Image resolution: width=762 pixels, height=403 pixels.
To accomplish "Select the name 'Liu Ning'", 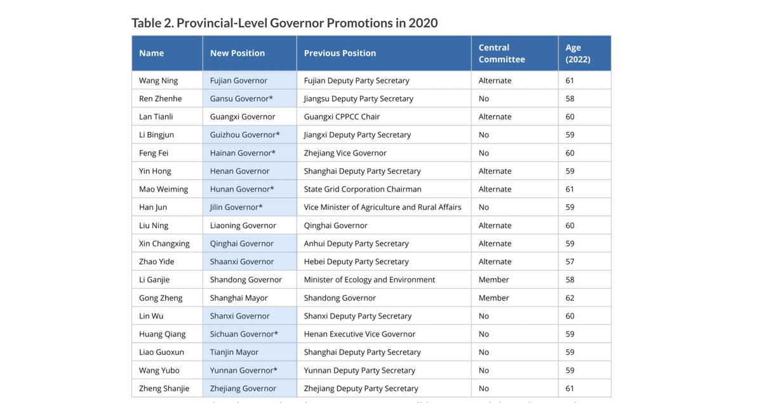I will coord(154,225).
